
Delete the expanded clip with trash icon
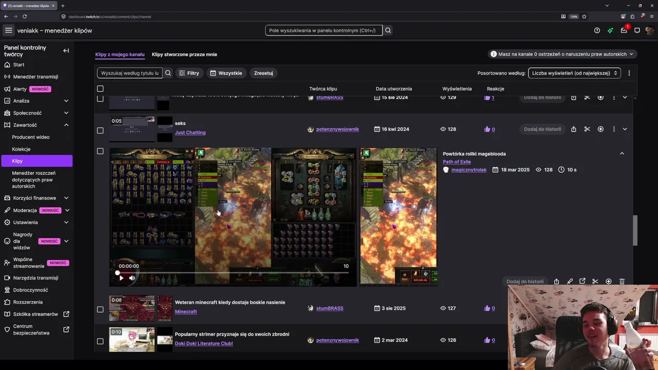click(622, 282)
